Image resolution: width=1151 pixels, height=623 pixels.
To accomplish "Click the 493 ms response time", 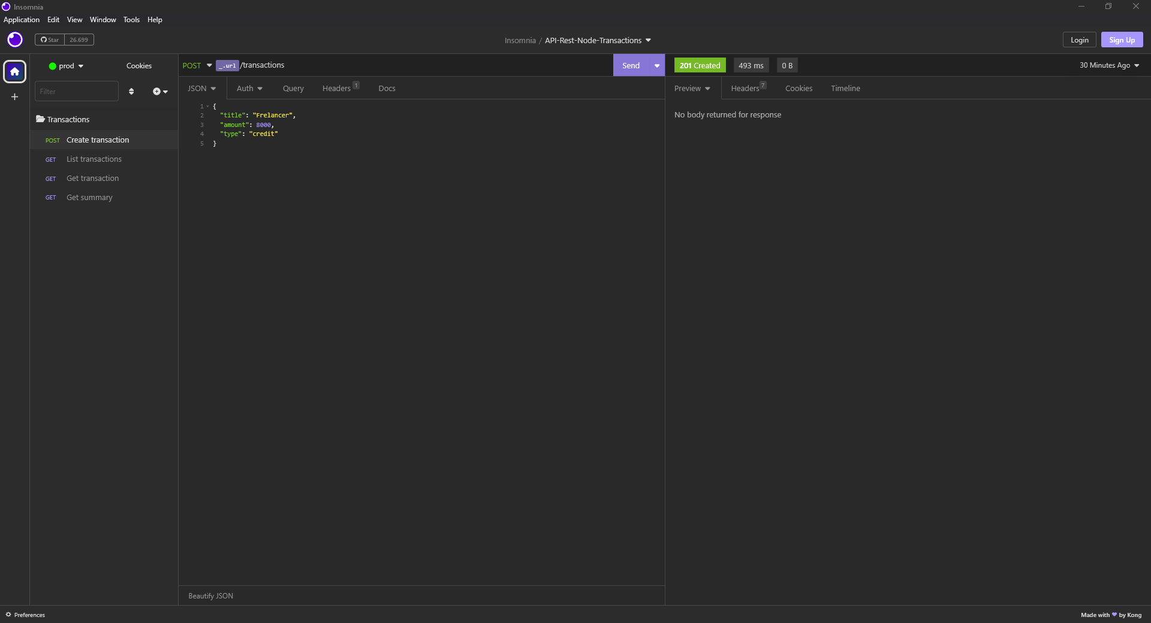I will 751,65.
